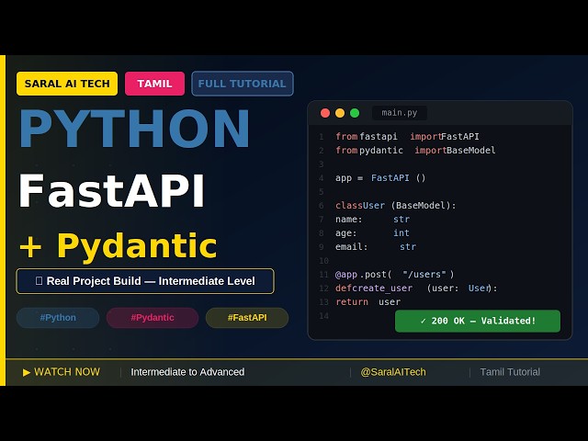Click the yellow + Pydantic heading
The width and height of the screenshot is (588, 441).
coord(119,246)
